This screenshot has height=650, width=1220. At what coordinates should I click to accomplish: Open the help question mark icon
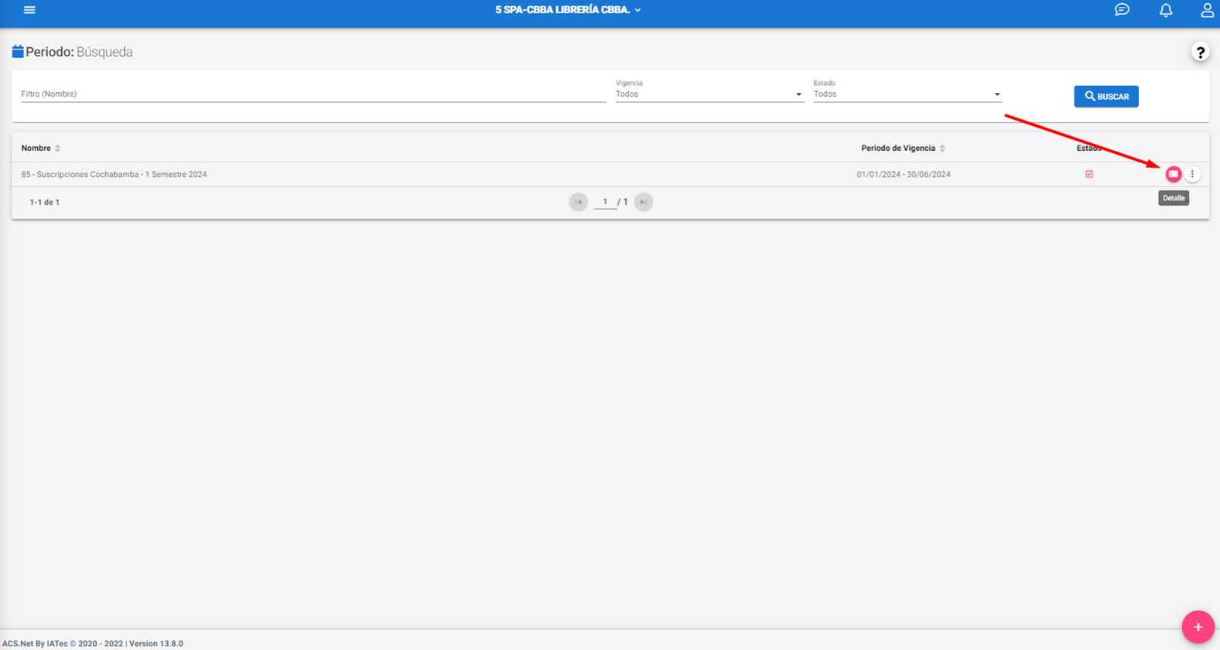tap(1200, 53)
